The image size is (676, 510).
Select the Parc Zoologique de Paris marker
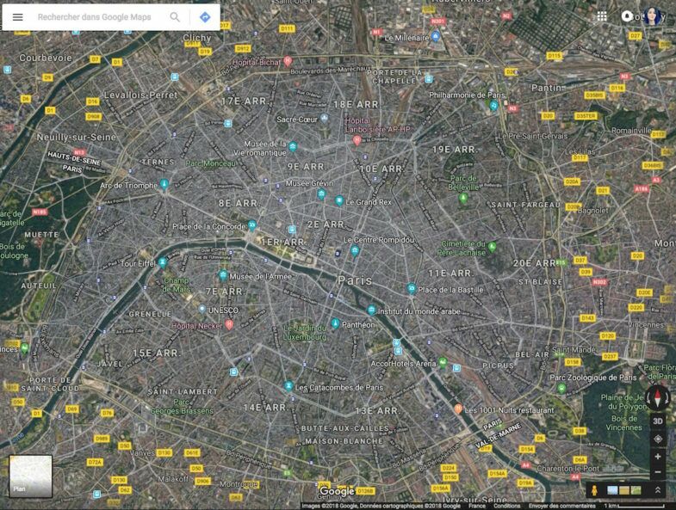561,388
